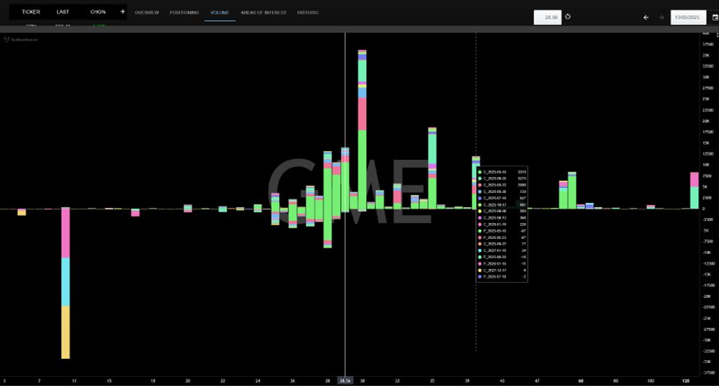Click the large negative bar near strike 11
Screen dimensions: 719x386
(x=65, y=283)
